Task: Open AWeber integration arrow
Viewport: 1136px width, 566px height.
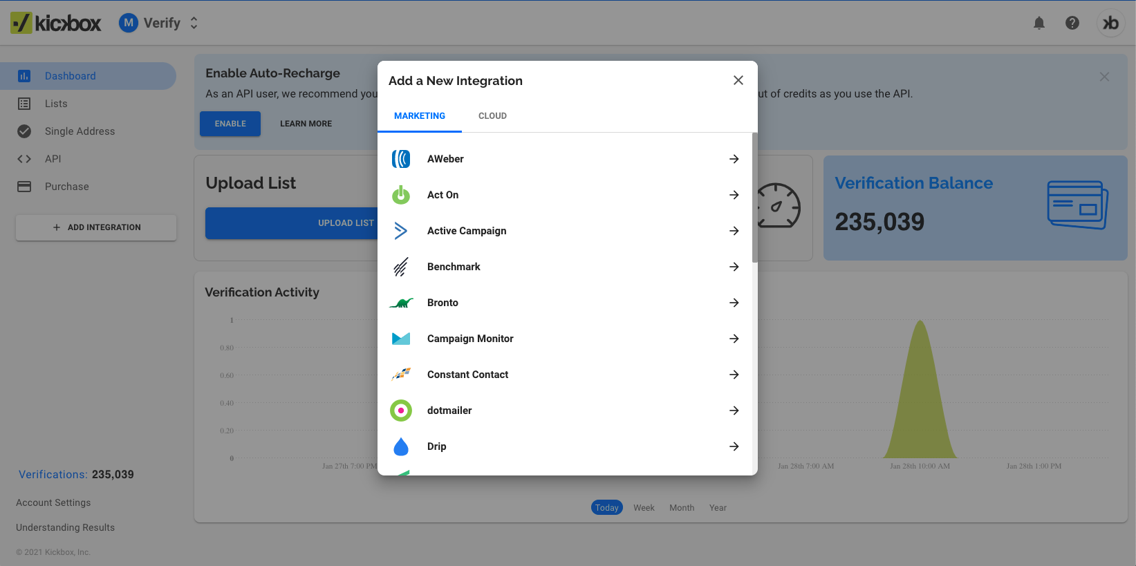Action: 734,159
